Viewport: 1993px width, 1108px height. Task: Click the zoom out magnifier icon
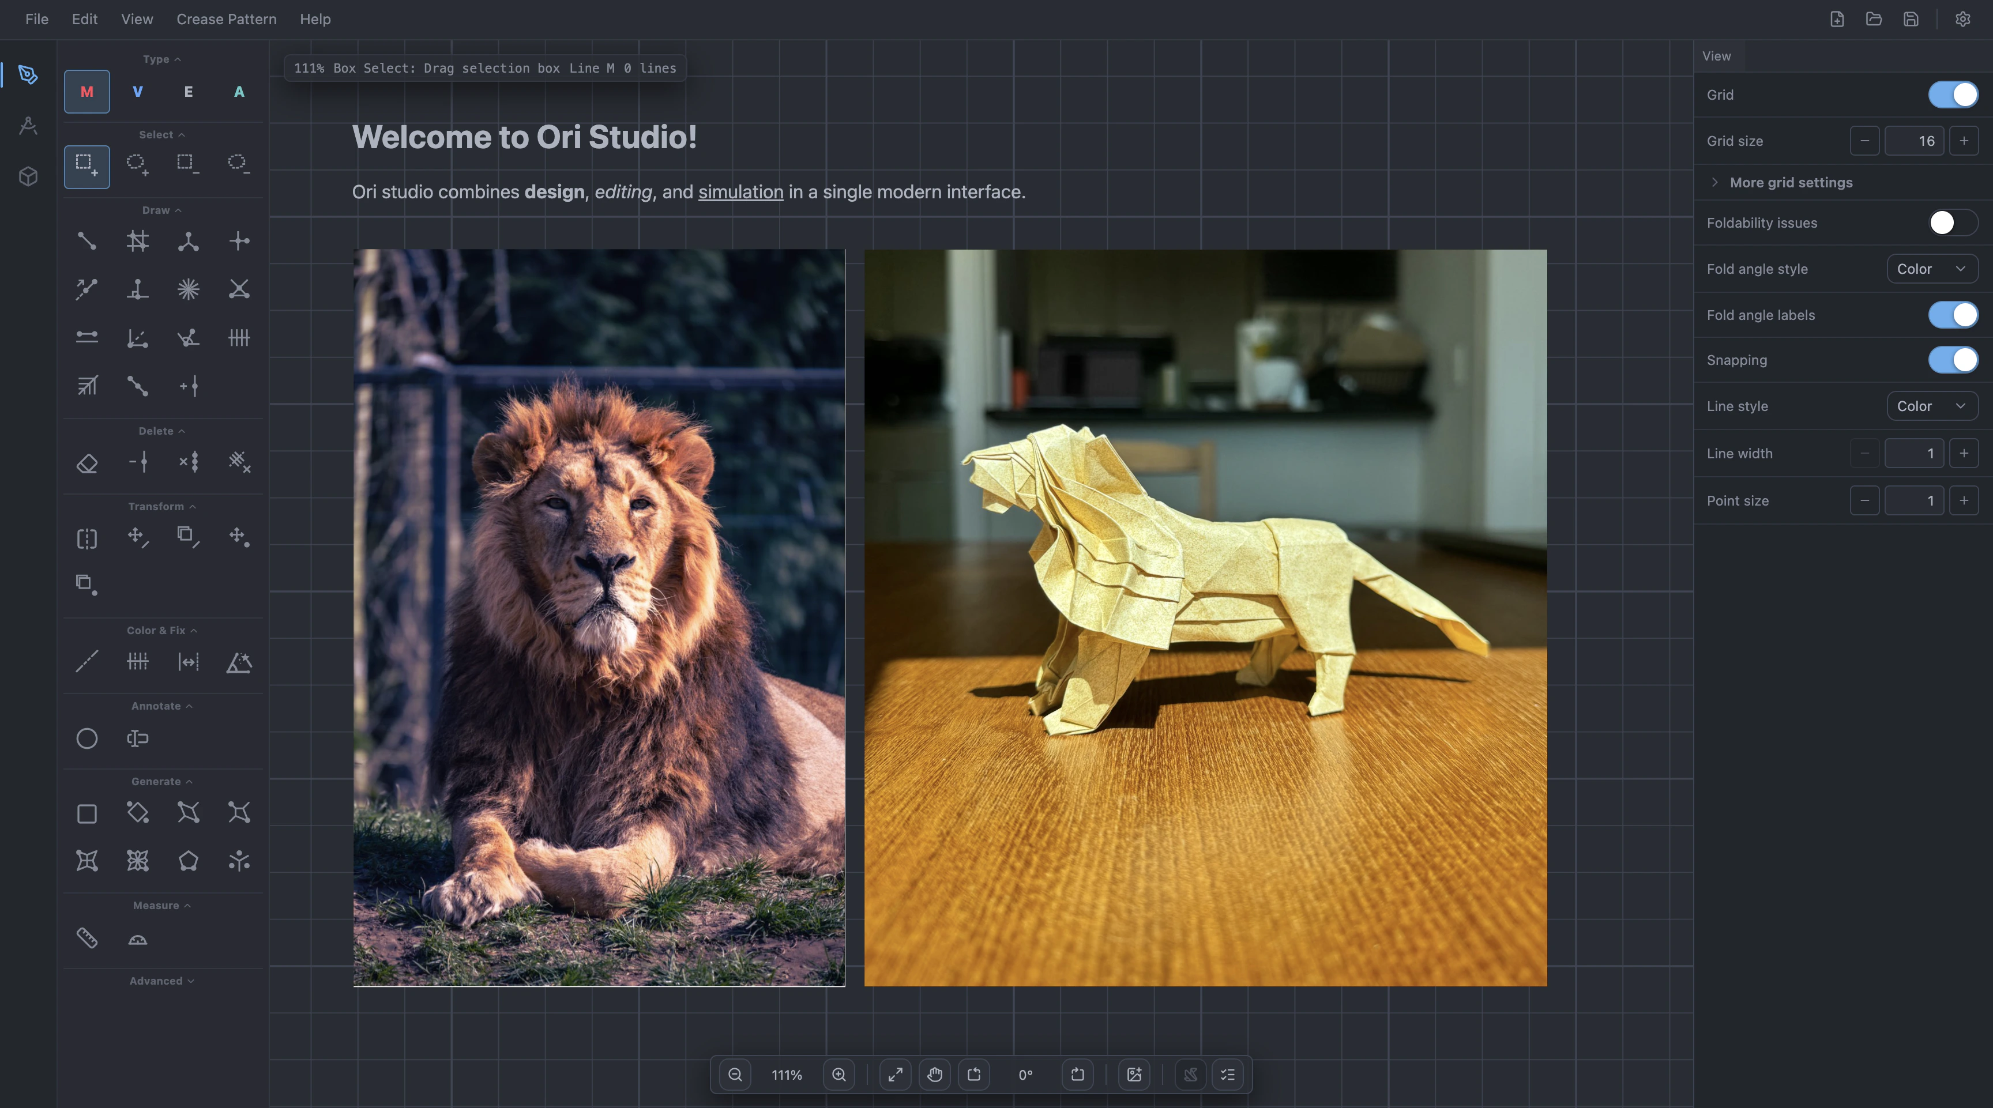click(735, 1075)
